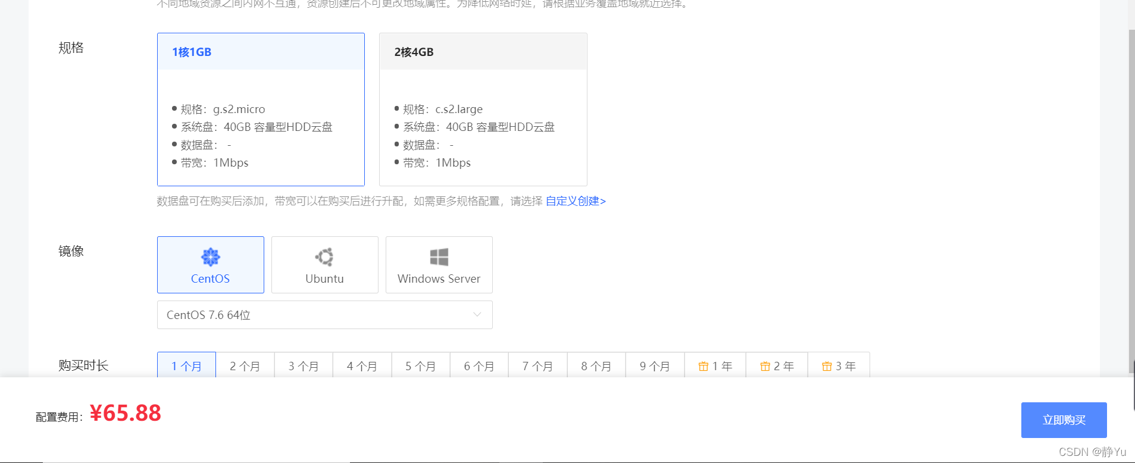Image resolution: width=1135 pixels, height=463 pixels.
Task: Click the Ubuntu circle logo icon
Action: click(324, 257)
